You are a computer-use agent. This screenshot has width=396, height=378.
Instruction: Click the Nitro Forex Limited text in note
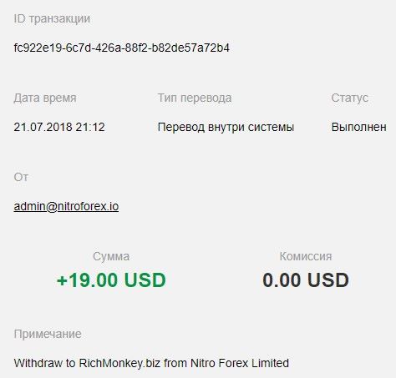240,363
